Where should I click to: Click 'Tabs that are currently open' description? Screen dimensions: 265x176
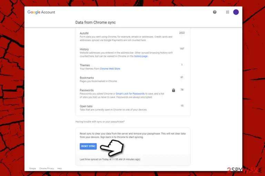(x=114, y=110)
